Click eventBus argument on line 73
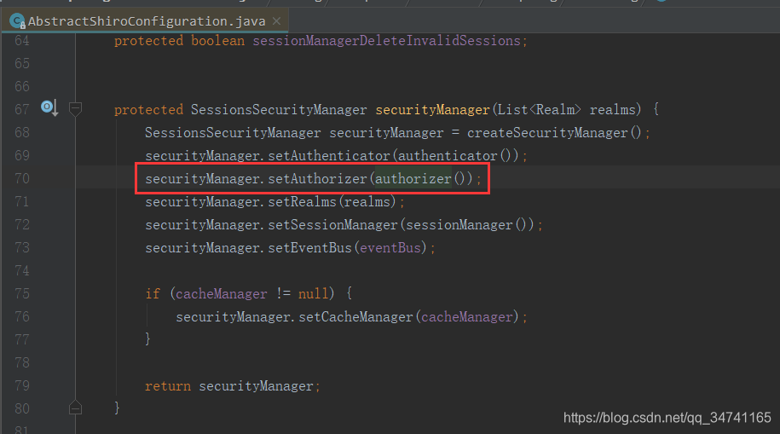The height and width of the screenshot is (434, 780). pyautogui.click(x=390, y=247)
